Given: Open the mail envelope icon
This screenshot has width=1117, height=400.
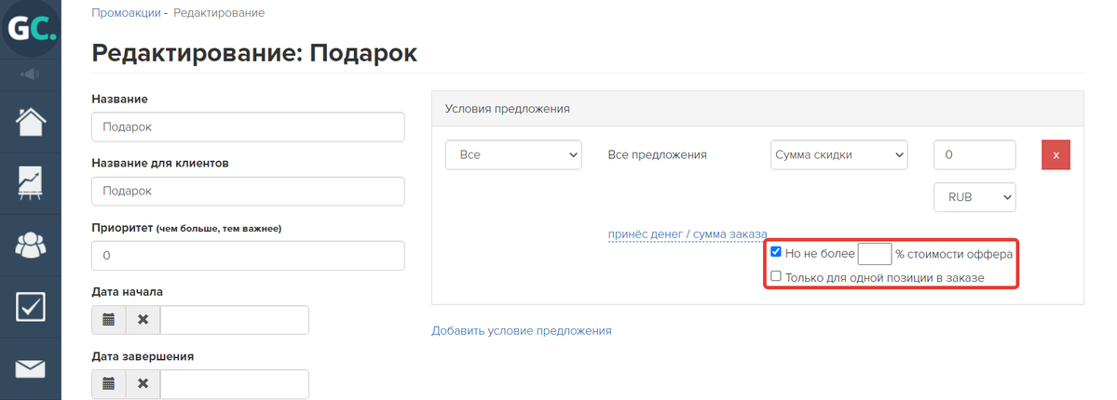Looking at the screenshot, I should pos(31,368).
